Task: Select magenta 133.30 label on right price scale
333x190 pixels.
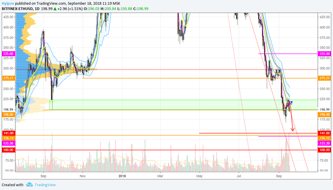Action: [324, 144]
